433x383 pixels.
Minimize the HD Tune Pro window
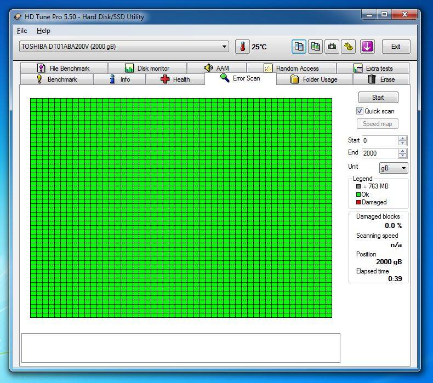tap(369, 15)
